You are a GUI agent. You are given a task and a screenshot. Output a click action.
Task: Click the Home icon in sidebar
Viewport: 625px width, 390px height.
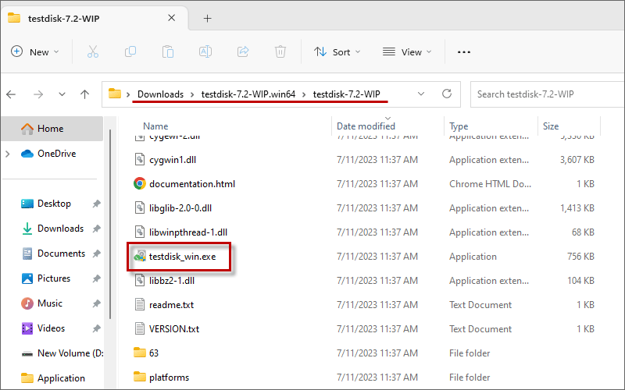point(27,129)
